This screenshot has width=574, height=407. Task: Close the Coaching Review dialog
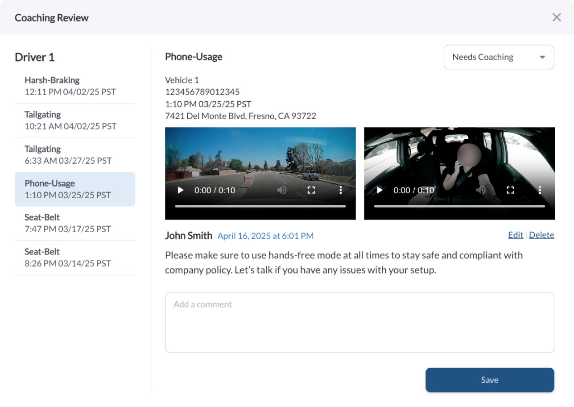[x=557, y=17]
